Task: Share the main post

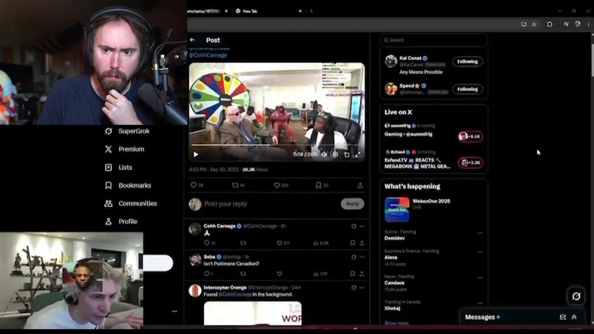Action: click(360, 185)
